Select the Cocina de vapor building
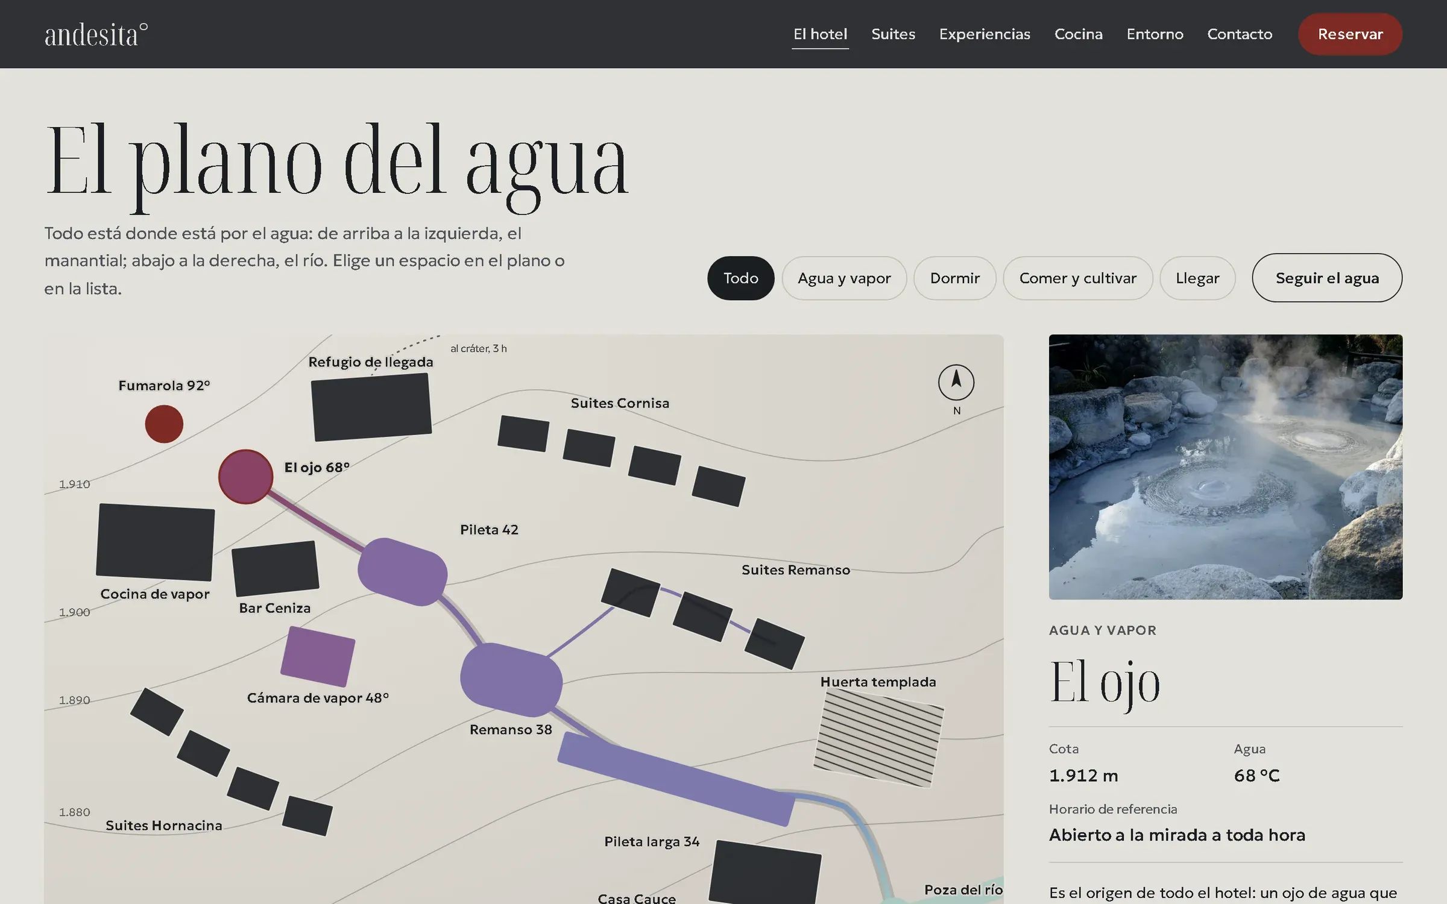 tap(156, 542)
